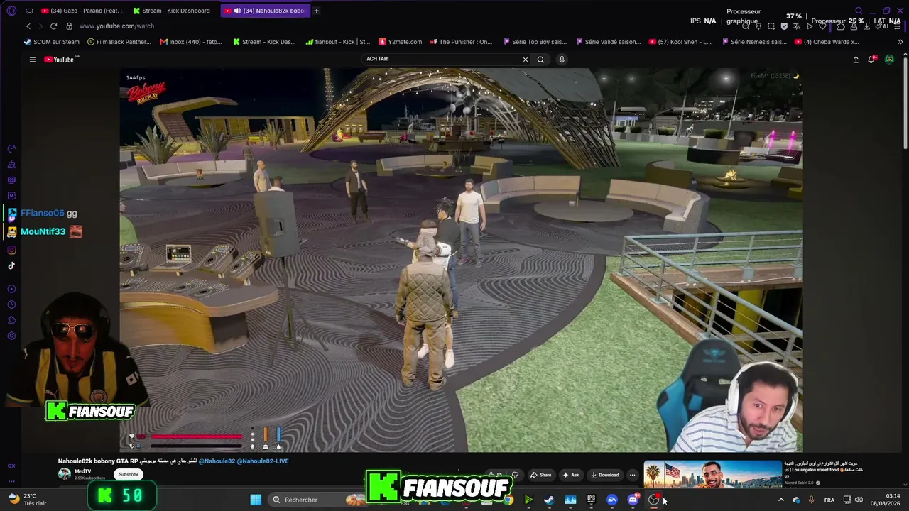This screenshot has width=909, height=511.
Task: Open the @Nahoule82-LIVE mention link
Action: coord(263,461)
